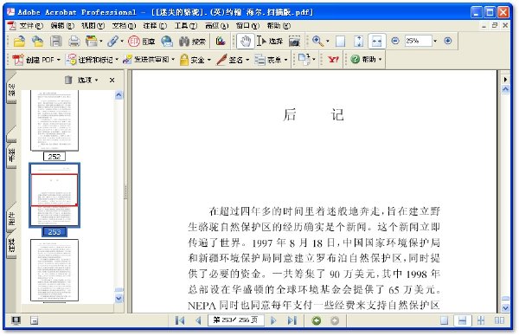Click thumbnails panel scroll down arrow
This screenshot has width=519, height=336.
point(119,298)
